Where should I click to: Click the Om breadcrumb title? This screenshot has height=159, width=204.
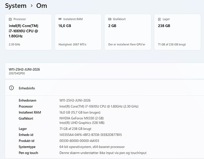(42, 6)
